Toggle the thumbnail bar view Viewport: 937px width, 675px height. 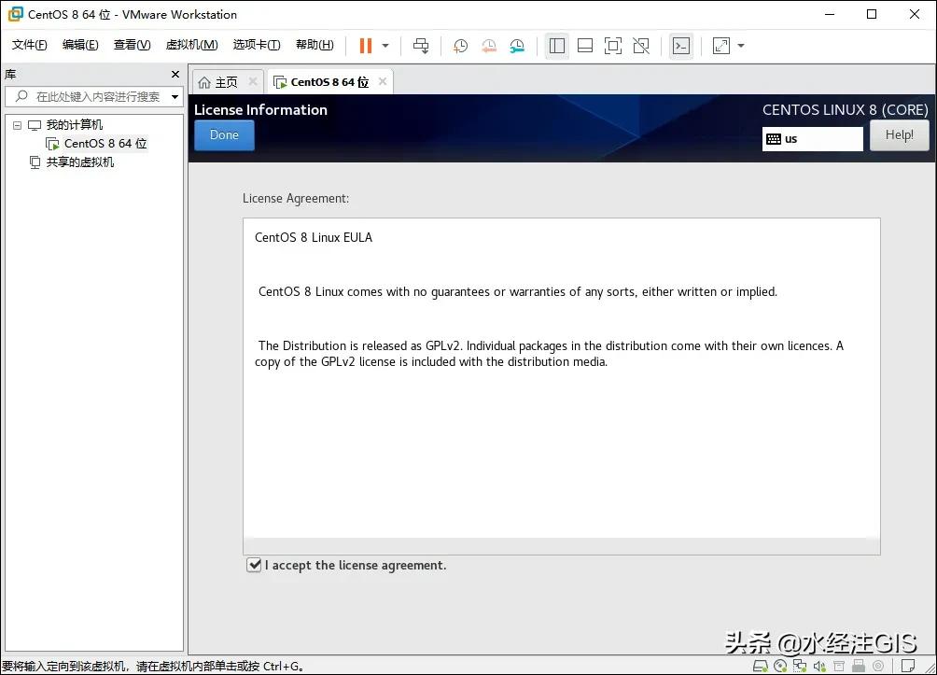point(585,45)
